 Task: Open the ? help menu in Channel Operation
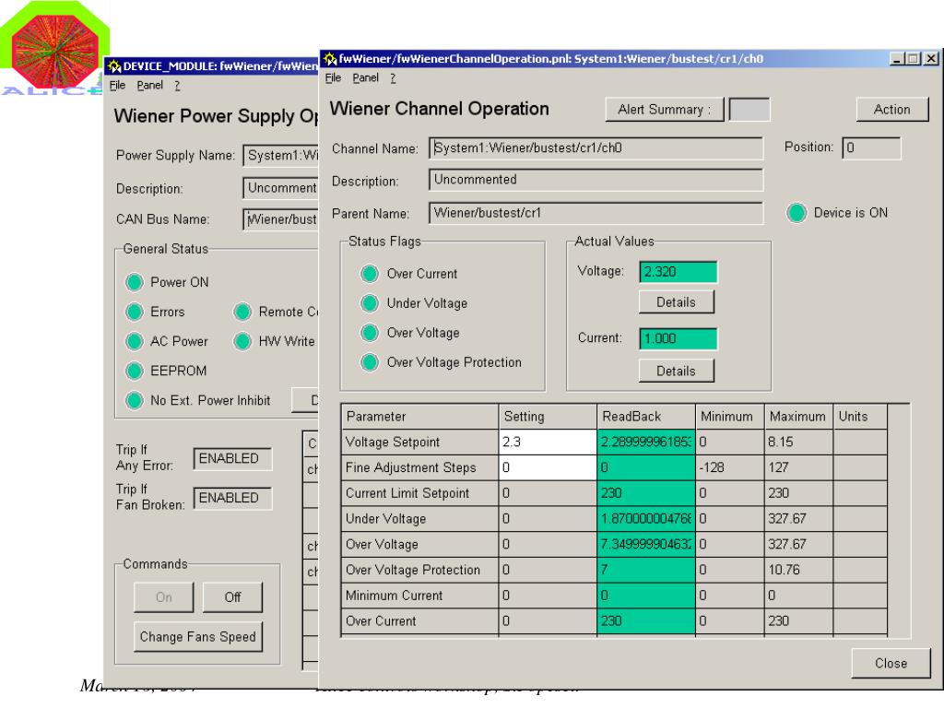(x=393, y=77)
